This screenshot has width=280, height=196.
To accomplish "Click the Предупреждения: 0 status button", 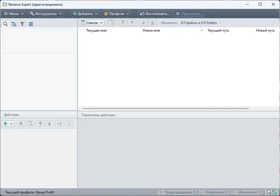I will 177,192.
